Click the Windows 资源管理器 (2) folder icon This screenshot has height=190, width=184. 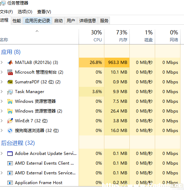tap(10, 111)
